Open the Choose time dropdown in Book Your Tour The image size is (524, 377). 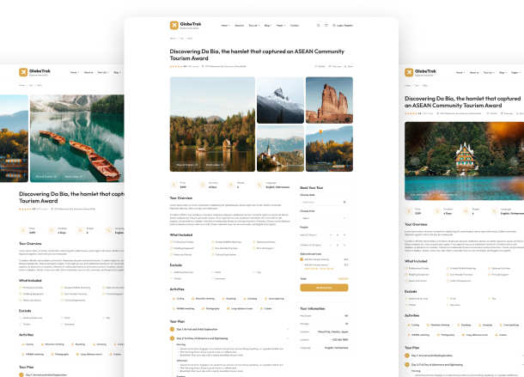pos(324,218)
